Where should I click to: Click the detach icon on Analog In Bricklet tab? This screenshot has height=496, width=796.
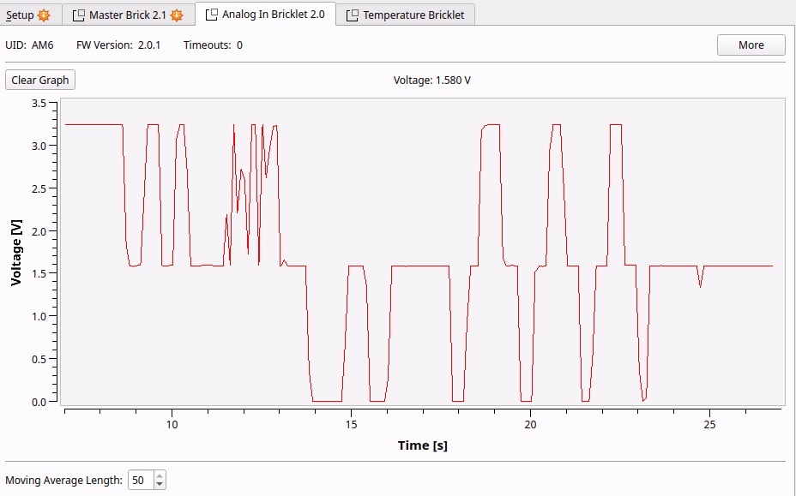(x=212, y=15)
